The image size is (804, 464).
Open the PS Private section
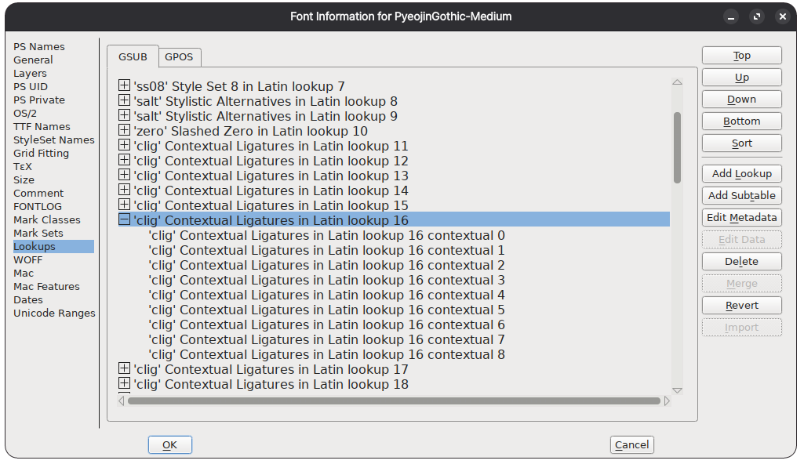39,100
